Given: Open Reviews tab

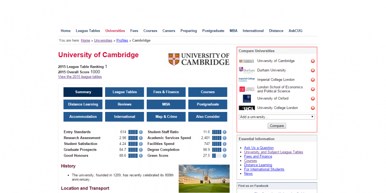Looking at the screenshot, I should [124, 104].
